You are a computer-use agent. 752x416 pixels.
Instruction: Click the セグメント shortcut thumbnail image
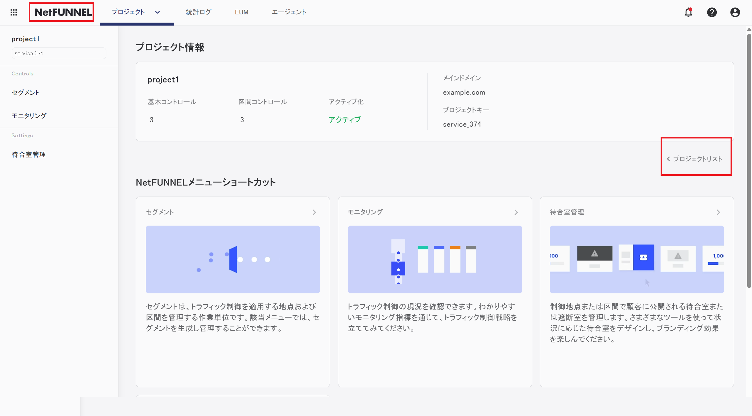coord(232,259)
